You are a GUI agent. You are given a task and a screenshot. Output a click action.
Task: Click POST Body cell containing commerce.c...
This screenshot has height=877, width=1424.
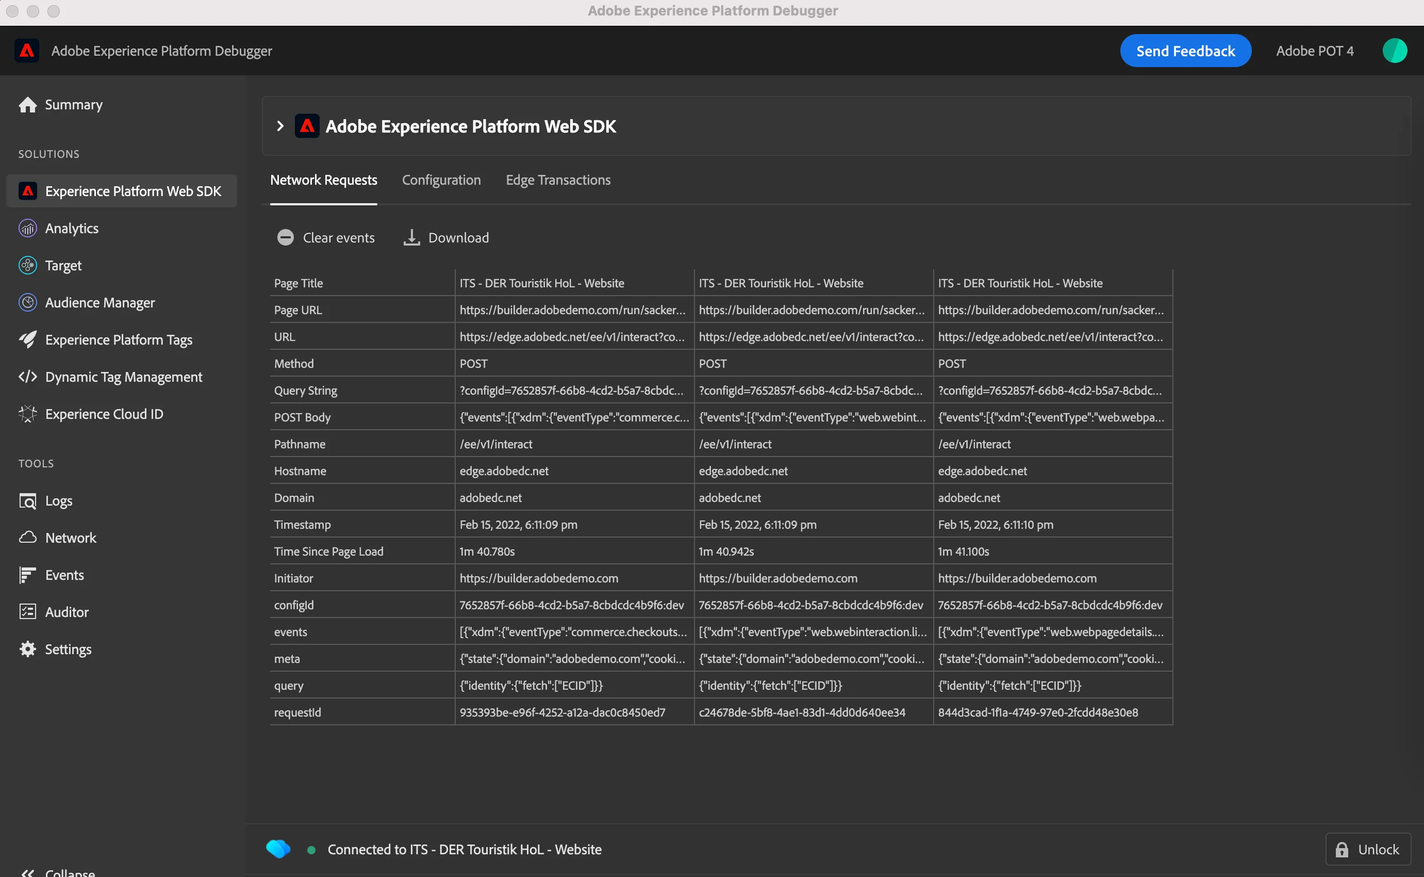coord(574,417)
